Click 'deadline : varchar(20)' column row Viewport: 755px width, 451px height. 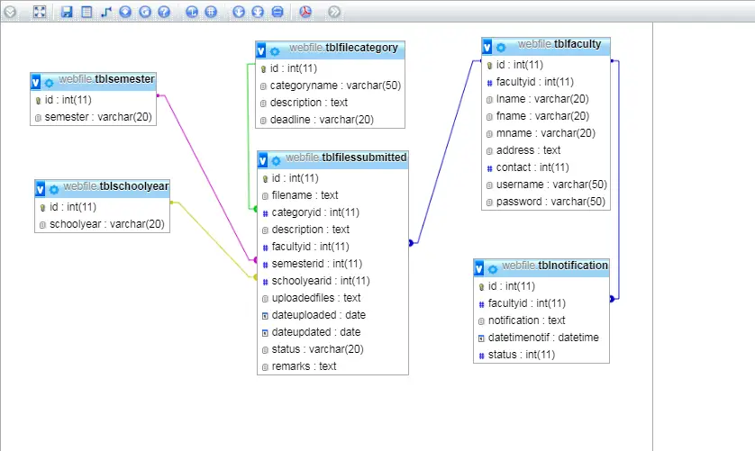331,120
